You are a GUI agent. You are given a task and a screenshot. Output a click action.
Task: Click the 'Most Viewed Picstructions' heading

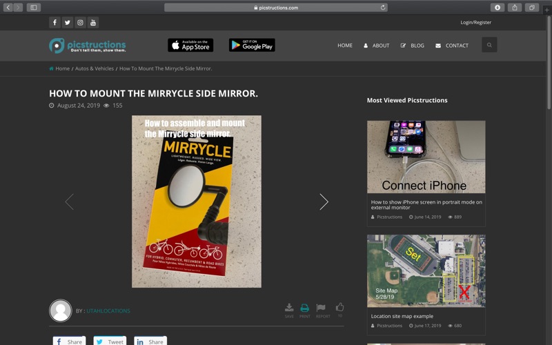pos(407,100)
